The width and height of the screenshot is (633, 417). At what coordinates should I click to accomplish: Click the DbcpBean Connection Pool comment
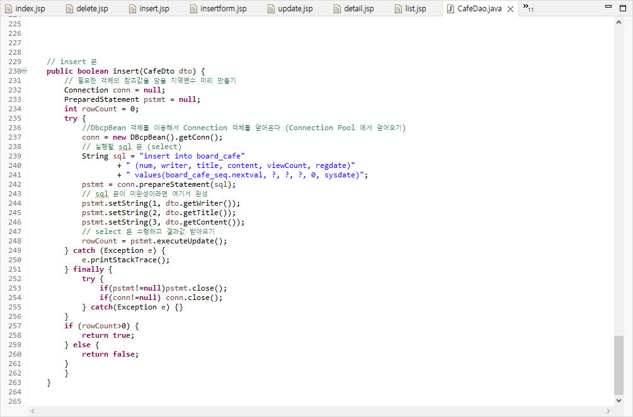(x=244, y=128)
